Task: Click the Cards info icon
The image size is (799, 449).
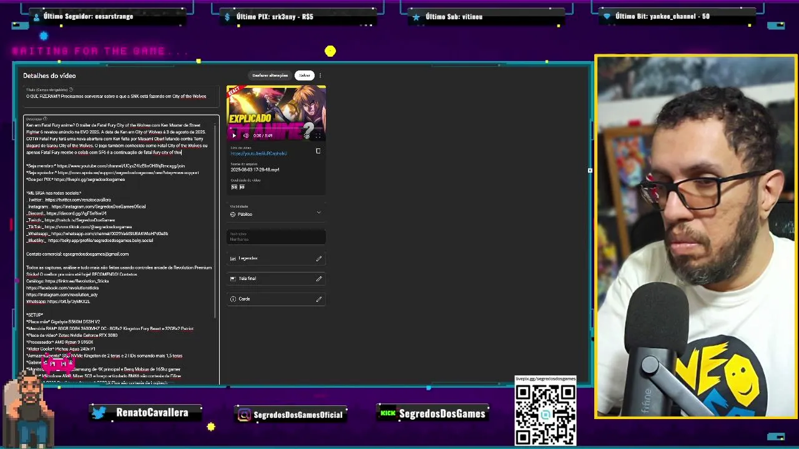Action: [233, 299]
